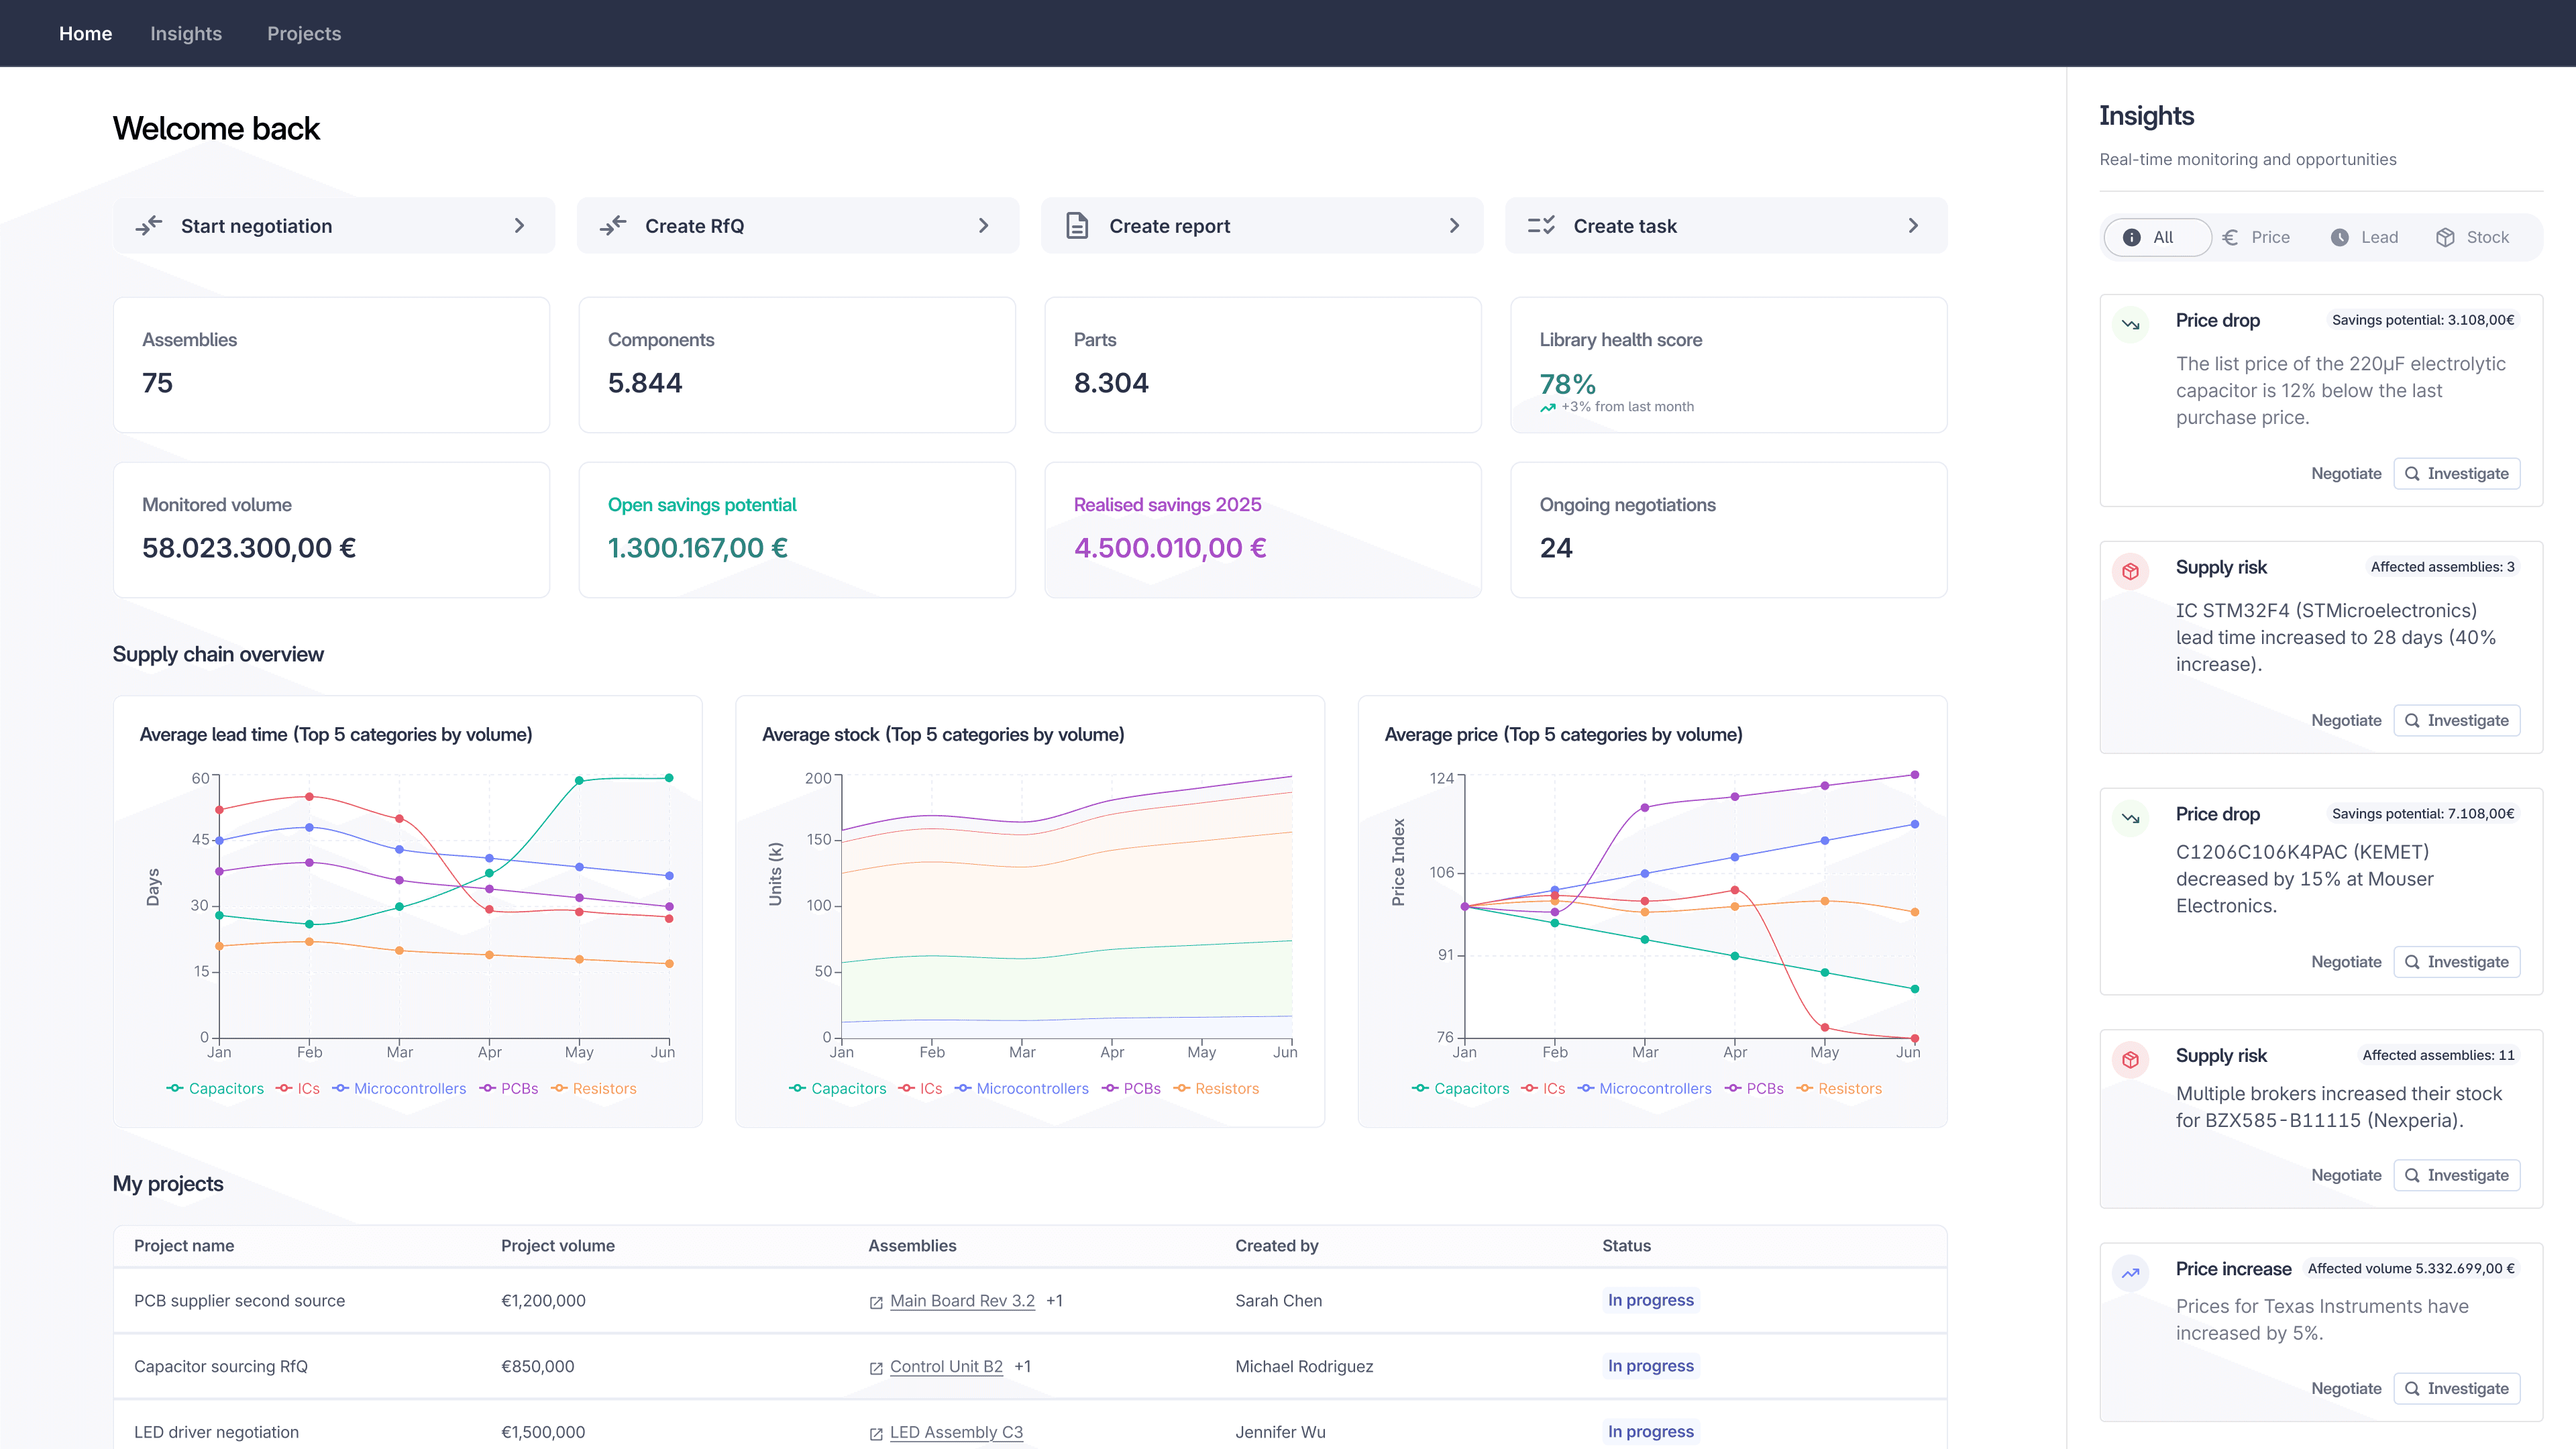This screenshot has width=2576, height=1449.
Task: Filter insights by the Stock tab
Action: tap(2472, 237)
